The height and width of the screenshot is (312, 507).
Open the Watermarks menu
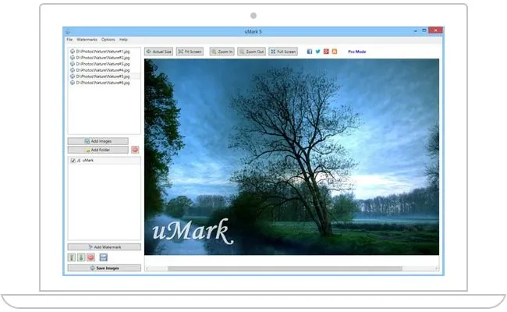click(x=87, y=40)
